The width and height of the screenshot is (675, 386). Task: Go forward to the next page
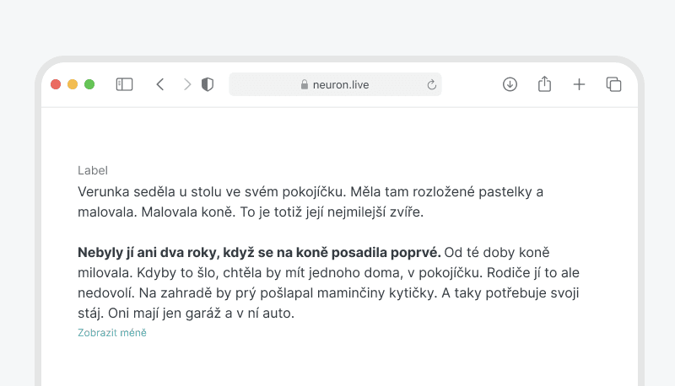tap(187, 84)
